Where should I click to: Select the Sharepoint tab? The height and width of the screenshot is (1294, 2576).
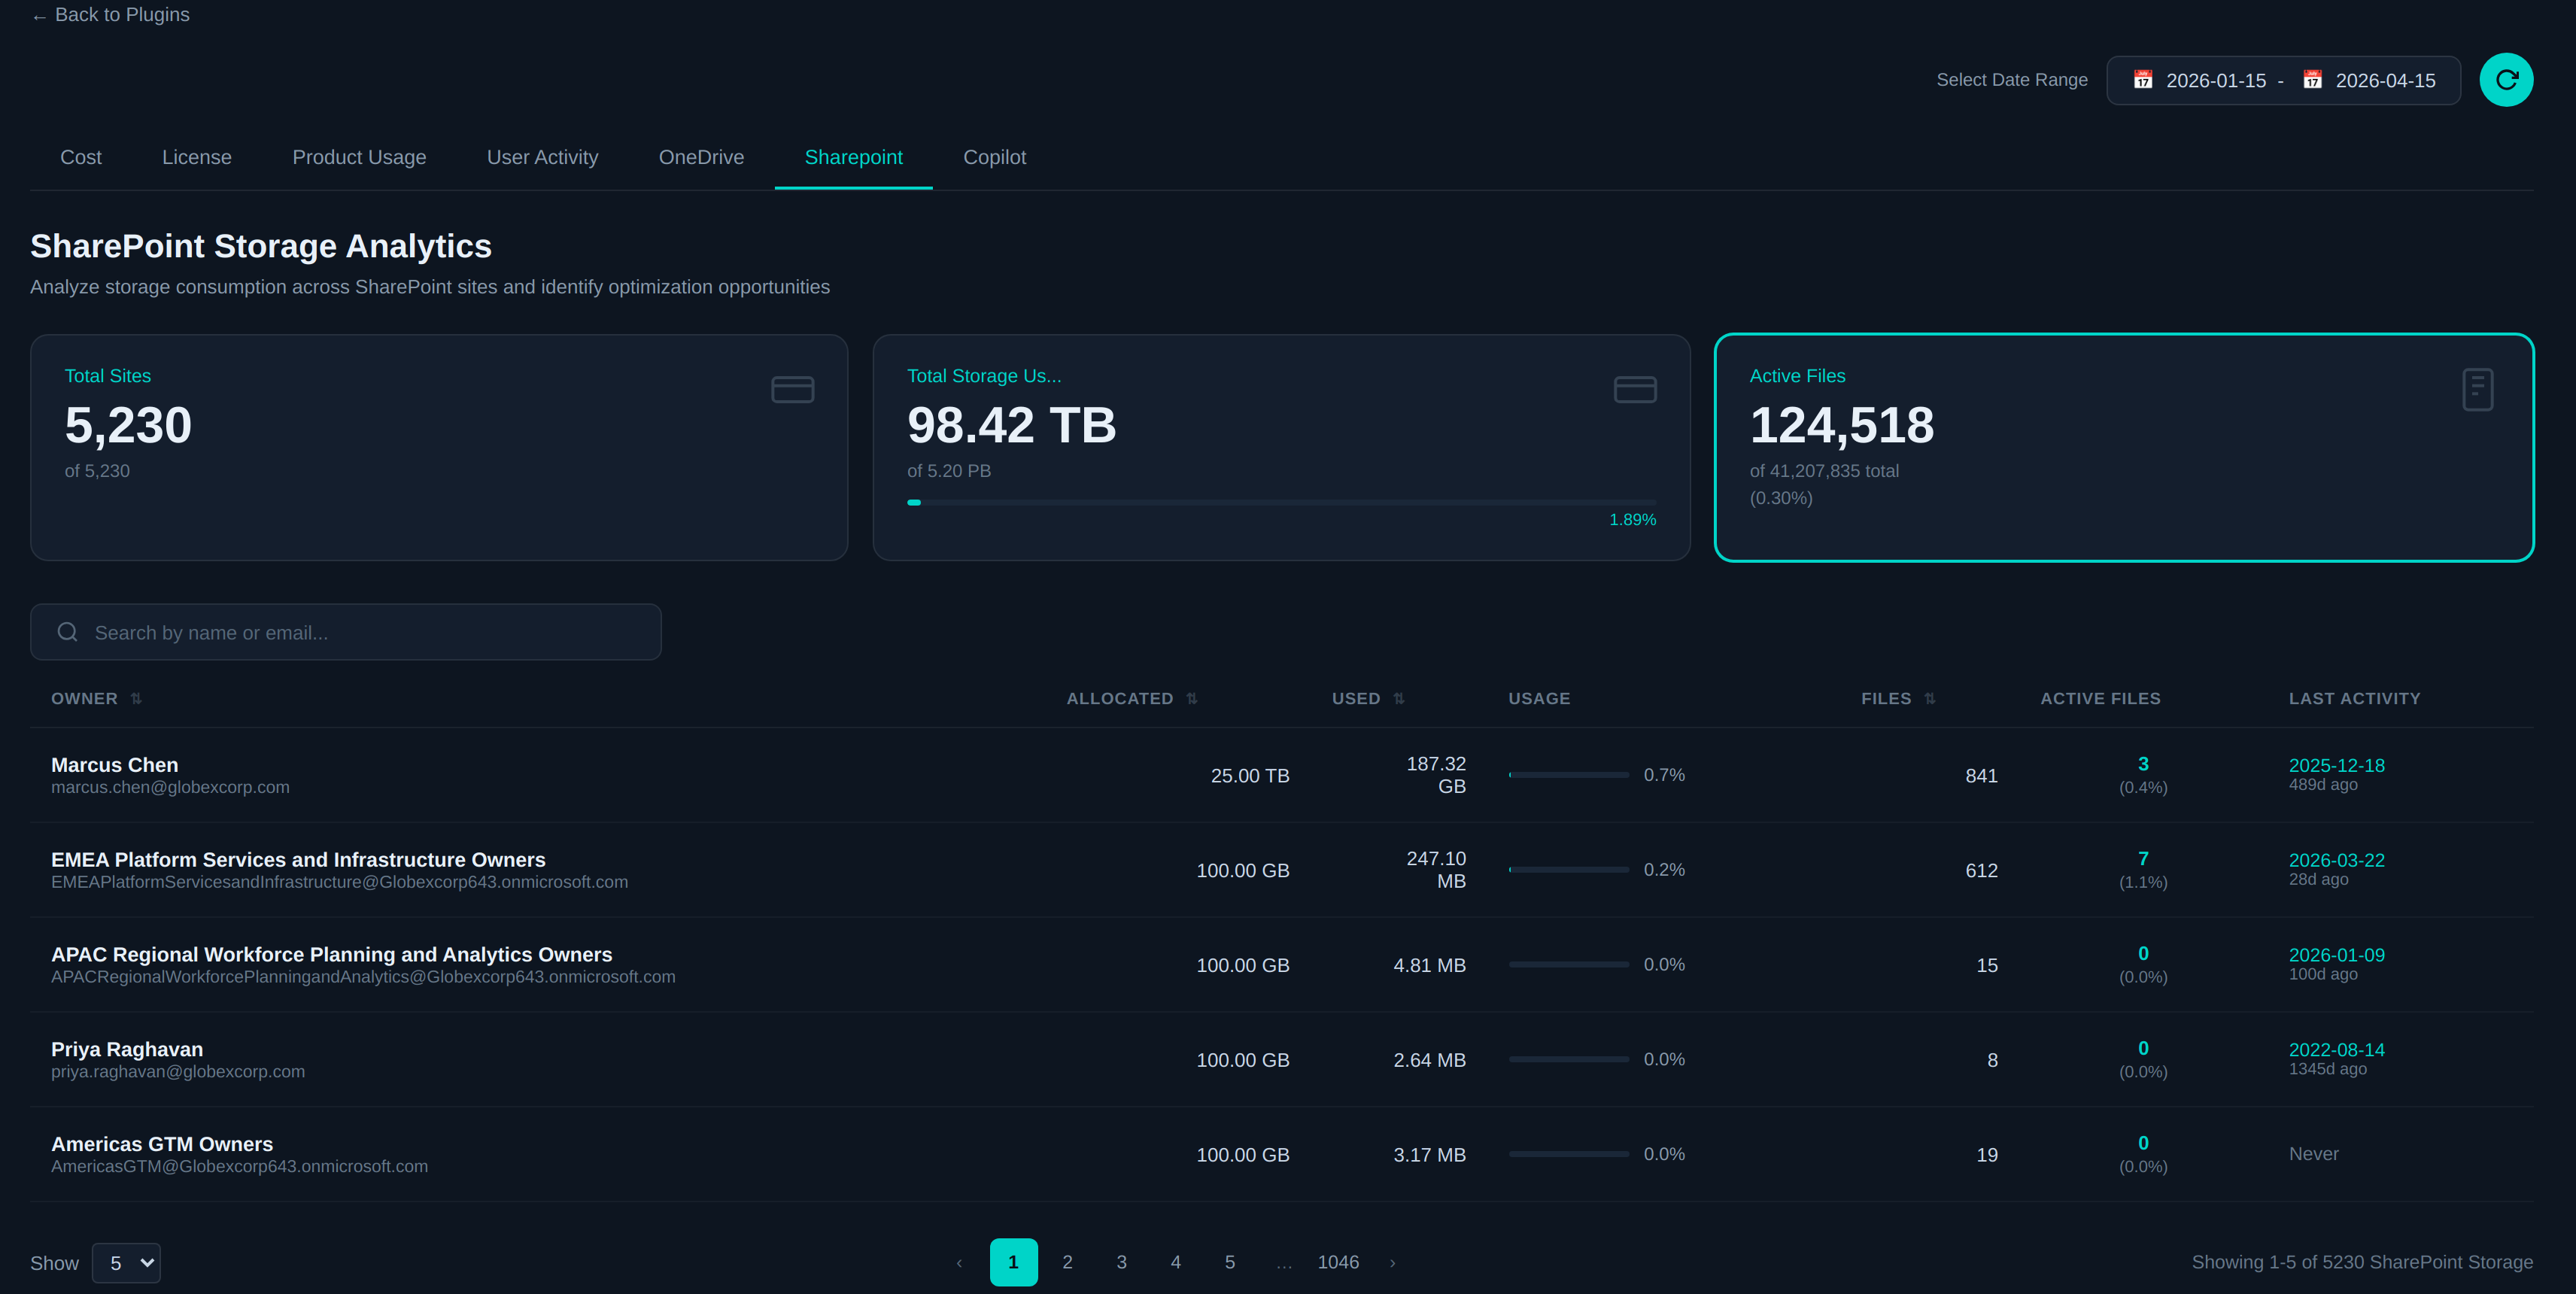[x=853, y=158]
